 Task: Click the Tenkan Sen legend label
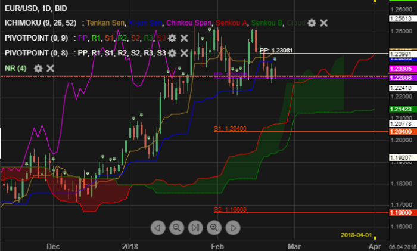(x=105, y=23)
